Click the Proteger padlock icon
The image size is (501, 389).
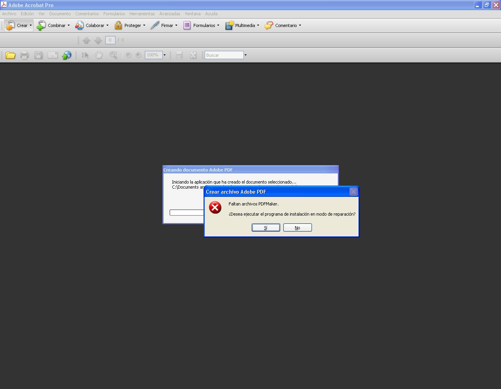coord(118,25)
